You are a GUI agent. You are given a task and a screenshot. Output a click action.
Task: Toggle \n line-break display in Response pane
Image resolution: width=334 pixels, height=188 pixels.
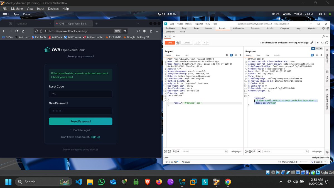[316, 55]
